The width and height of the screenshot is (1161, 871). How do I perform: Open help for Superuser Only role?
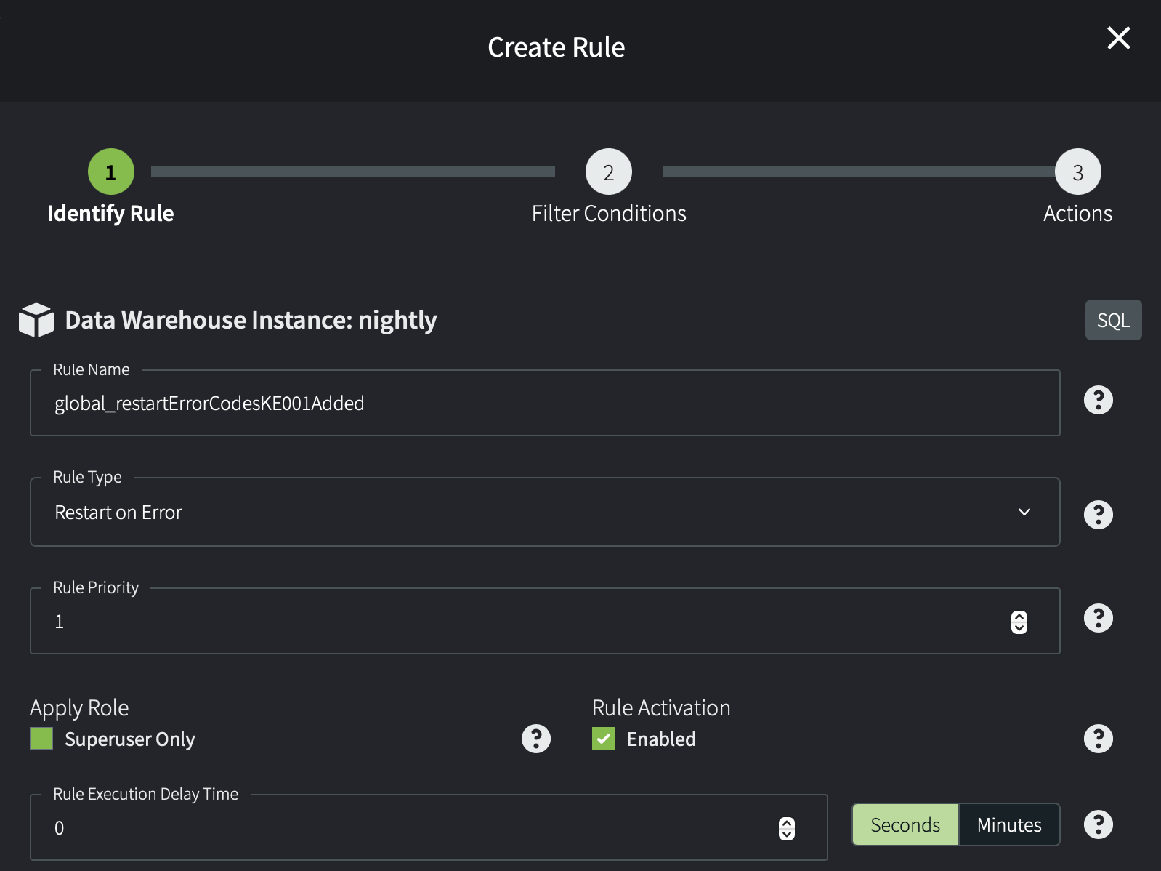[536, 739]
